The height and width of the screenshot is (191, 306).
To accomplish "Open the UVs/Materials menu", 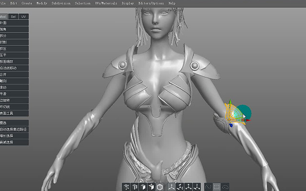I will [x=106, y=3].
